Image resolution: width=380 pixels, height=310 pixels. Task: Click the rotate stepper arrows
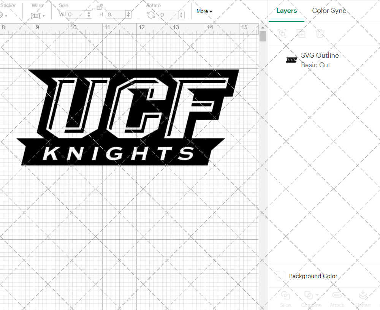[181, 14]
